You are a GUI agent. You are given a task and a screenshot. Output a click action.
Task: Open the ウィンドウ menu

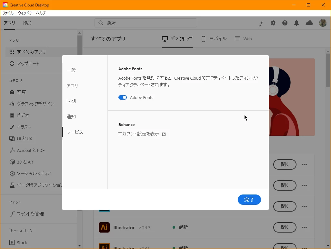pos(25,13)
